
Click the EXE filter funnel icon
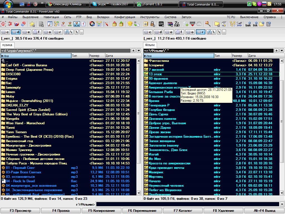(x=70, y=24)
